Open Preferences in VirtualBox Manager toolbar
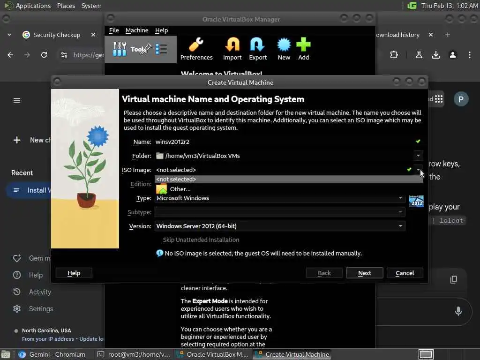Viewport: 480px width, 360px height. [196, 49]
